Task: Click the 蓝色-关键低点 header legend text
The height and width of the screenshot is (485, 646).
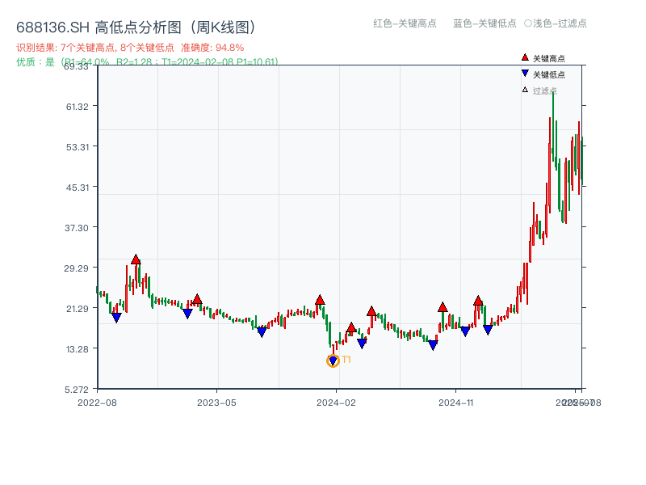Action: pyautogui.click(x=484, y=23)
